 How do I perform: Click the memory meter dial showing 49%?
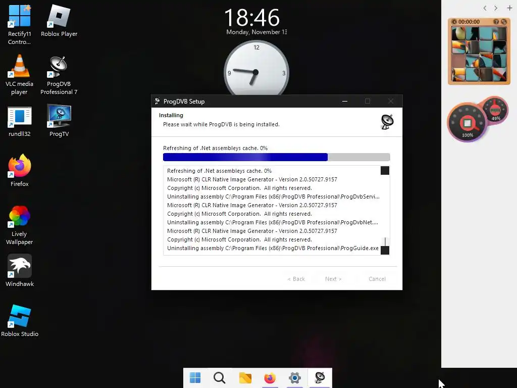[495, 111]
